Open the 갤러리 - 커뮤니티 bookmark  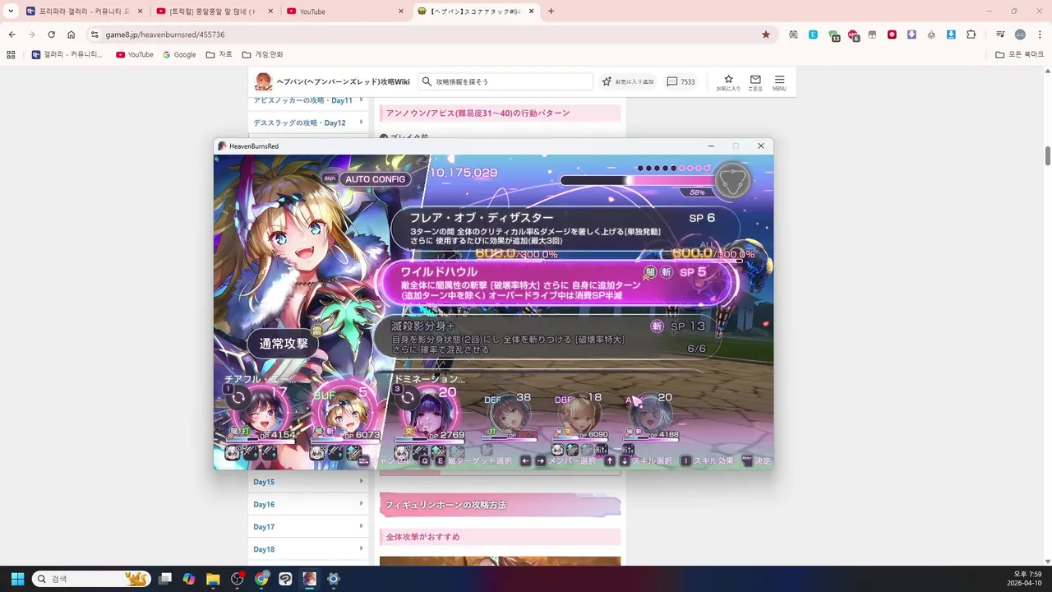coord(67,54)
